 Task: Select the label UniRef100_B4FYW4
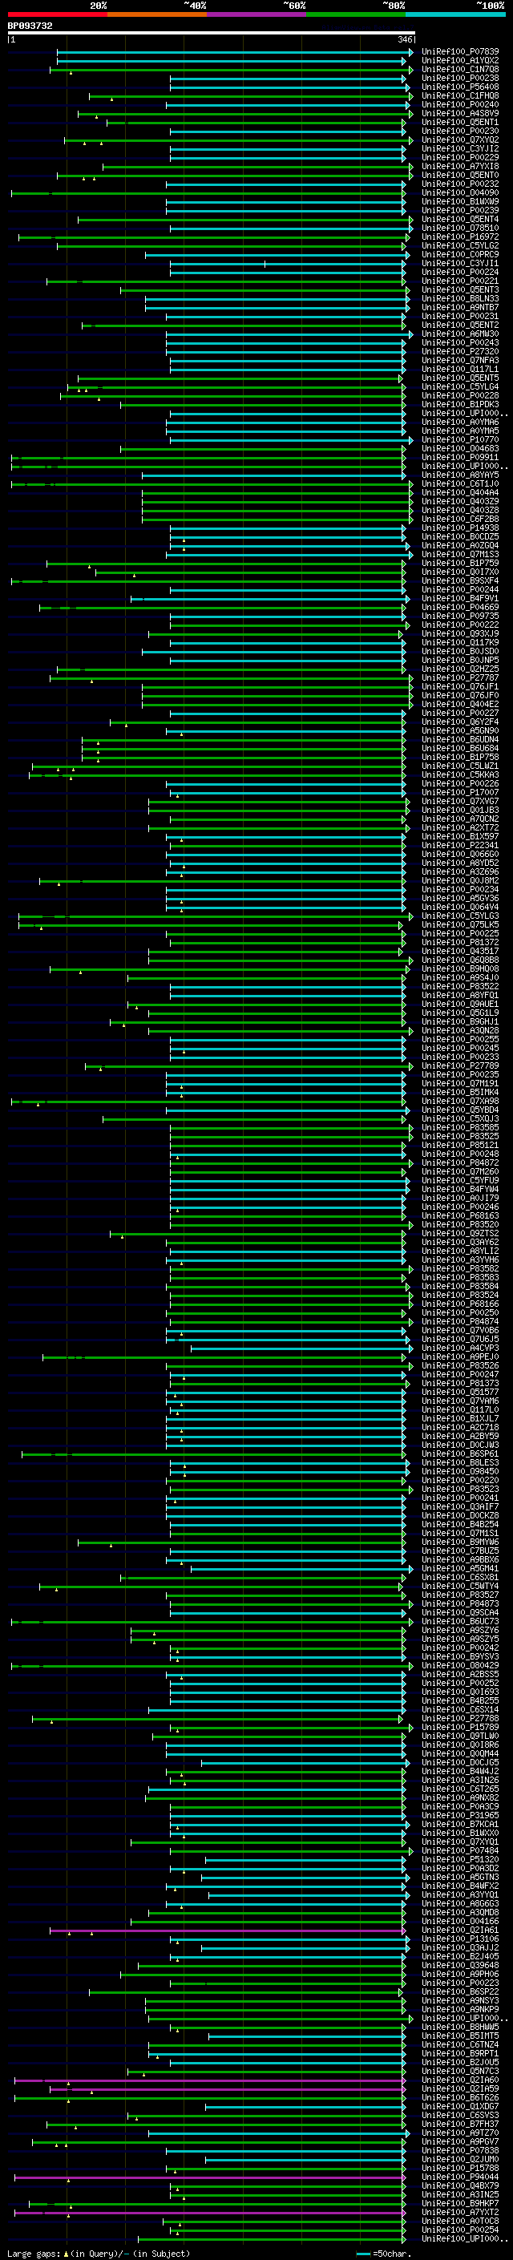(460, 1189)
